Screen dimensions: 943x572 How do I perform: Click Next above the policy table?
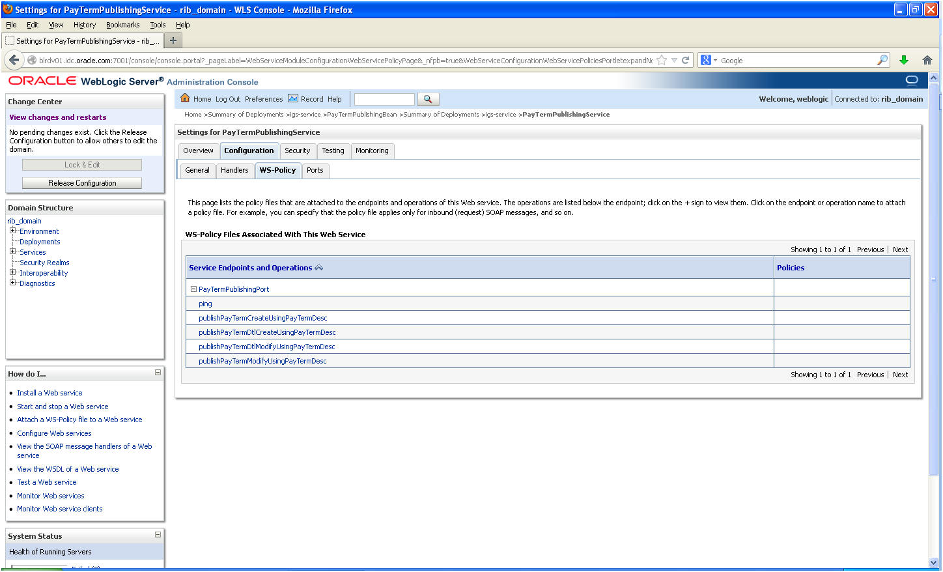click(x=900, y=250)
